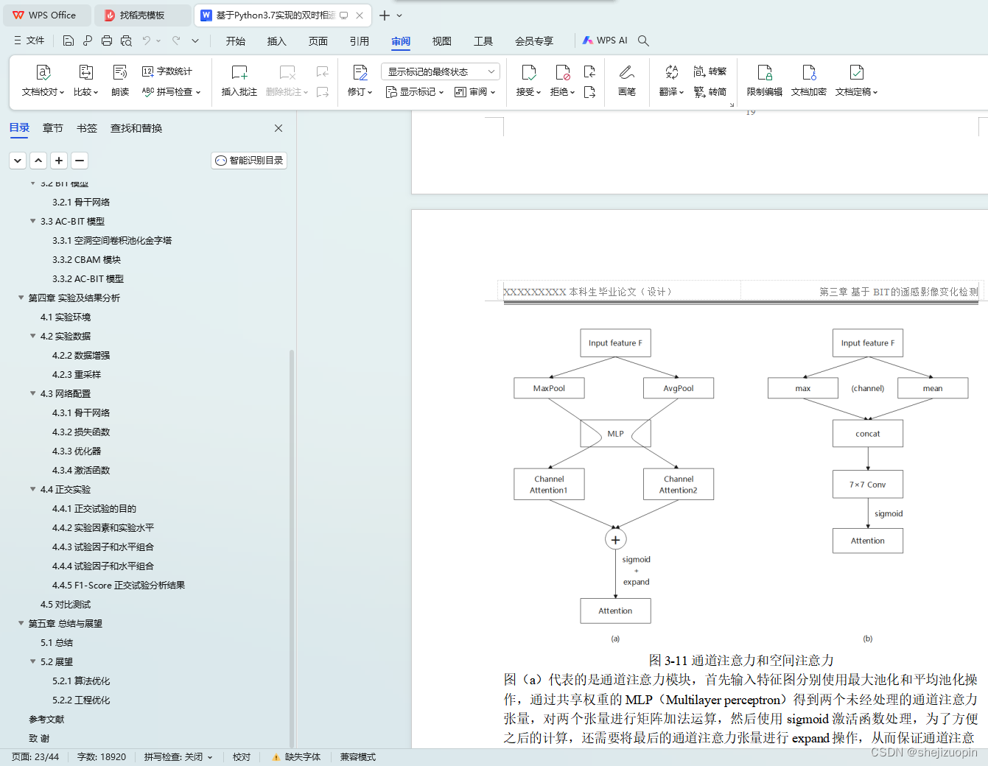Collapse the 5.2 展望 outline section
The image size is (988, 766).
(32, 661)
